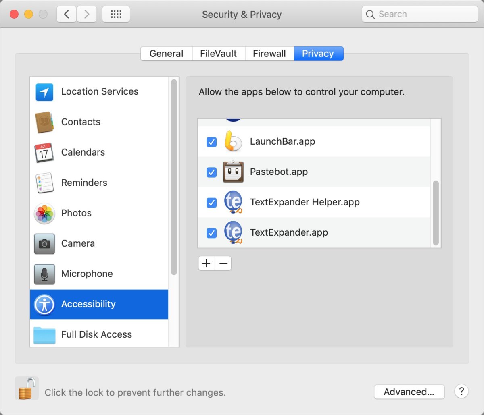Uncheck the TextExpander.app checkbox
Image resolution: width=484 pixels, height=415 pixels.
tap(211, 233)
